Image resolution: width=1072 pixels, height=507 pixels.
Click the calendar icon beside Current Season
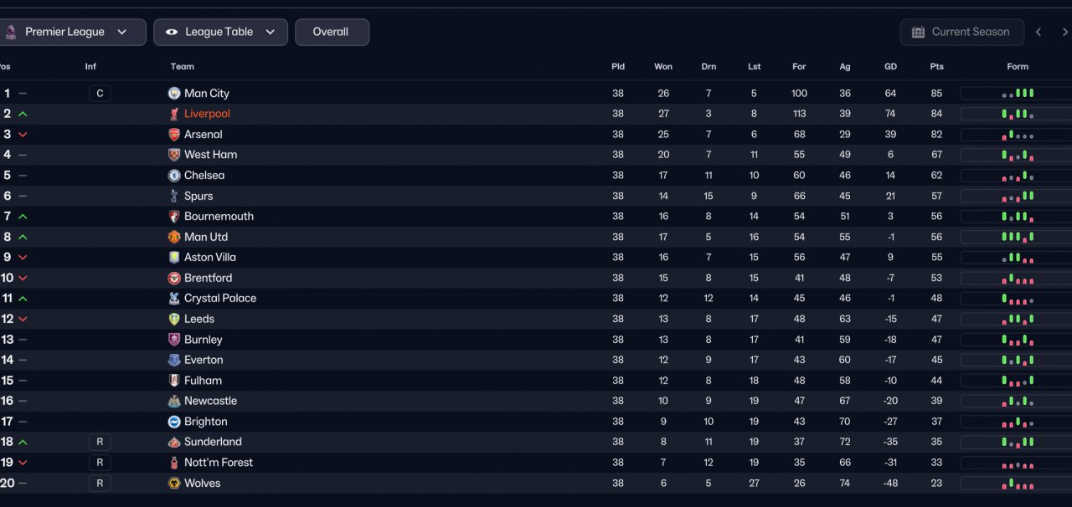pyautogui.click(x=917, y=33)
